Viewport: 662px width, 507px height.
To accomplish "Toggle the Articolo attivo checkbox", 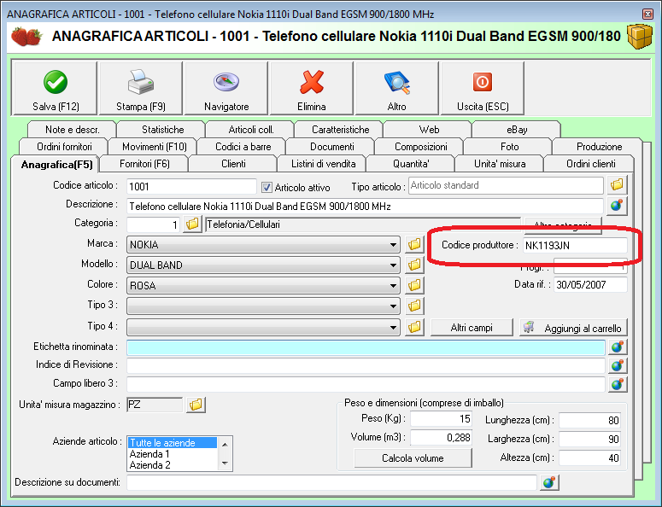I will tap(267, 187).
